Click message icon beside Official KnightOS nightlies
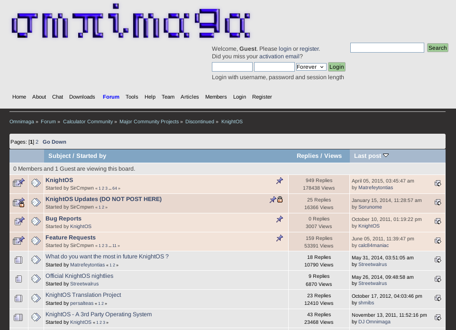The height and width of the screenshot is (330, 456). pos(36,279)
